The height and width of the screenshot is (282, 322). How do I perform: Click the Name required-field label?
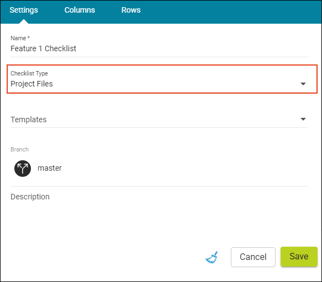click(20, 38)
